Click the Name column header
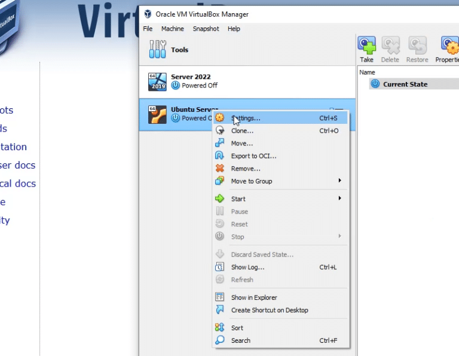The height and width of the screenshot is (356, 459). click(368, 72)
